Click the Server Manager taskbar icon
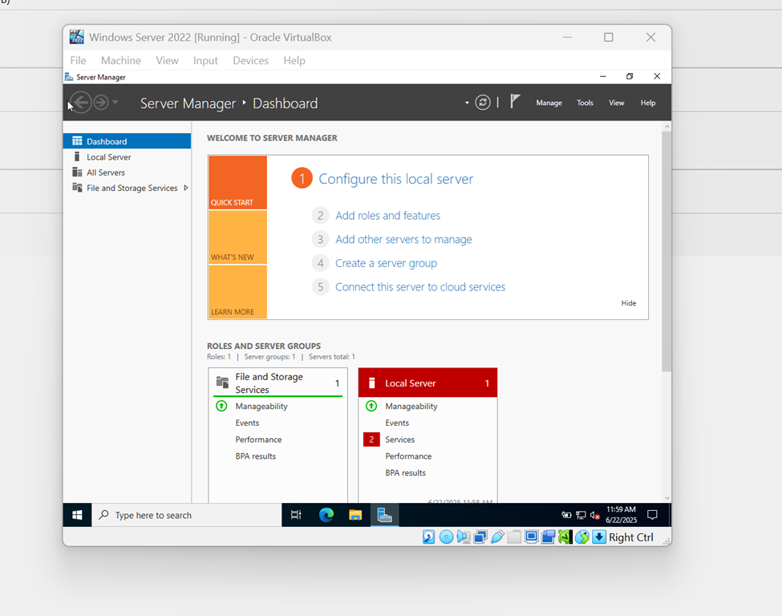 (384, 515)
